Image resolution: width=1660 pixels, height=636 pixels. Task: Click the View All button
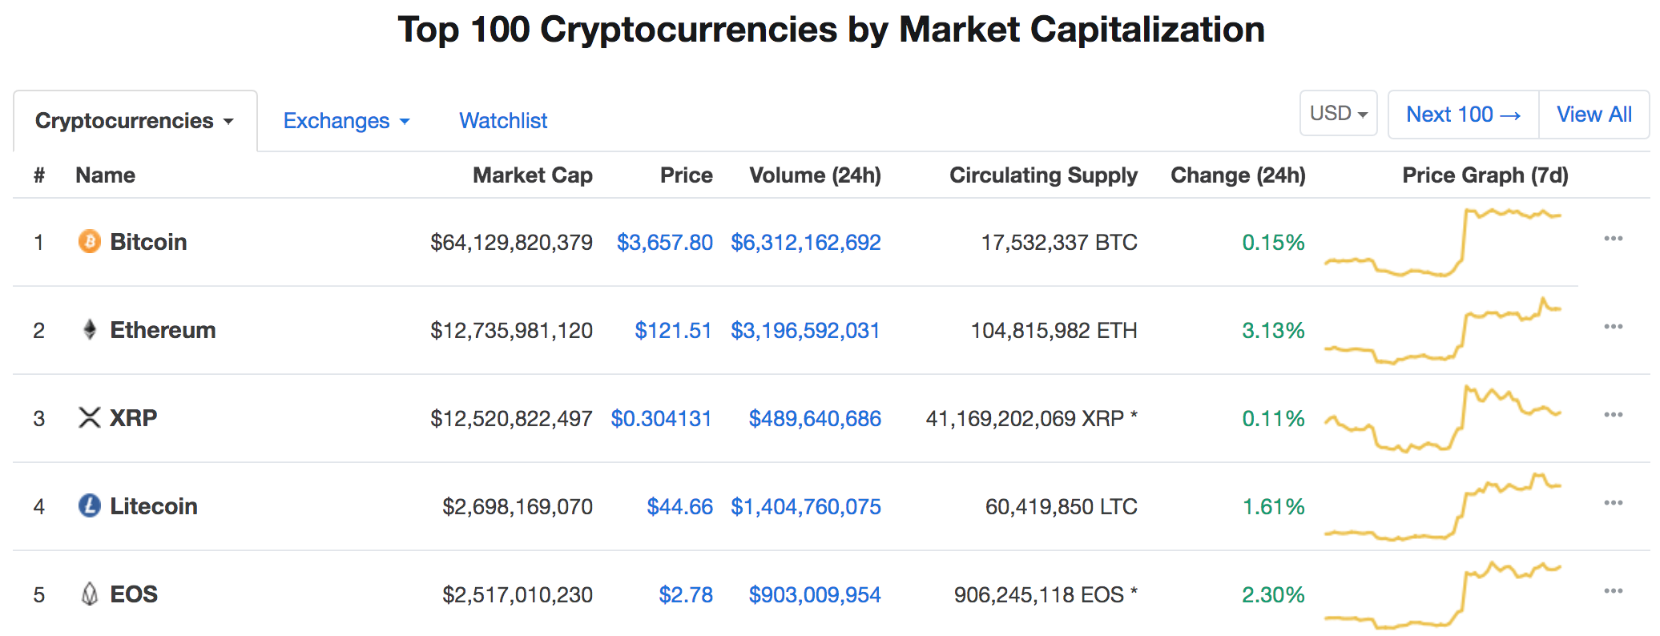(x=1594, y=115)
